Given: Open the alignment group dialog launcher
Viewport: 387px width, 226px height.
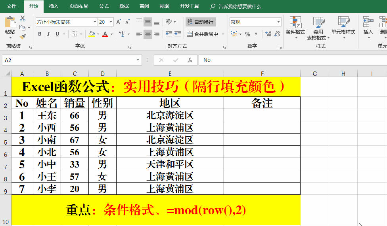Looking at the screenshot, I should (x=224, y=47).
